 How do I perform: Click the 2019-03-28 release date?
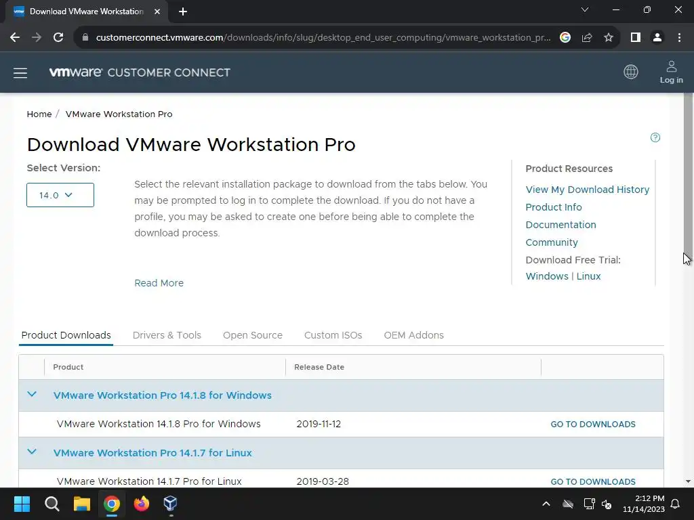[323, 481]
